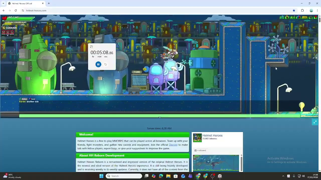Select the Helmet Heroes Official tab
Screen dimensions: 321x180
tap(26, 3)
